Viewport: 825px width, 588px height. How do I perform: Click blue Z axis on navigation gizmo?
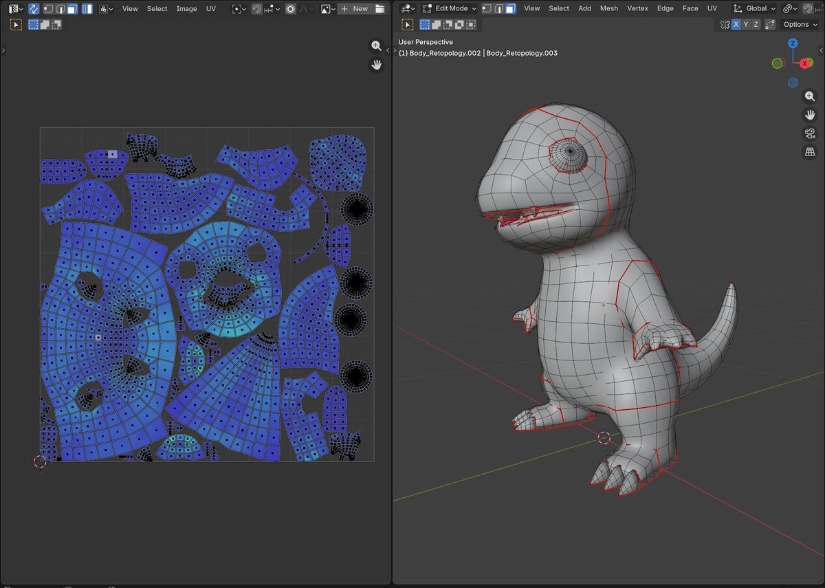[793, 43]
